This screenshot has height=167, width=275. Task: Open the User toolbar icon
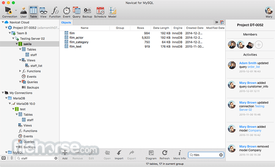point(23,12)
